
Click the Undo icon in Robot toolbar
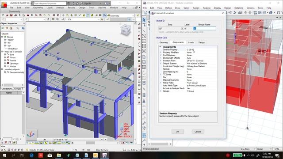(x=44, y=15)
